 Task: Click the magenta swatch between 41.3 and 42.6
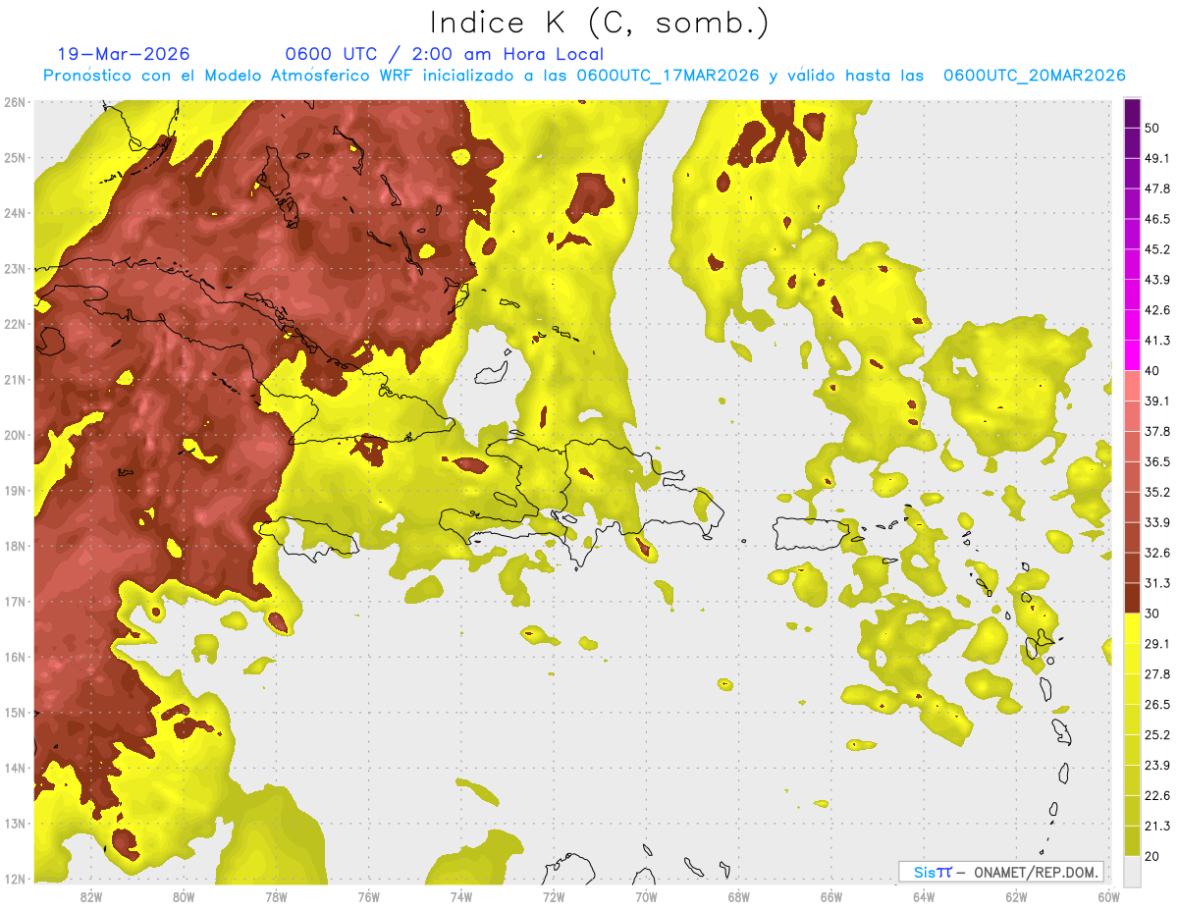point(1132,325)
